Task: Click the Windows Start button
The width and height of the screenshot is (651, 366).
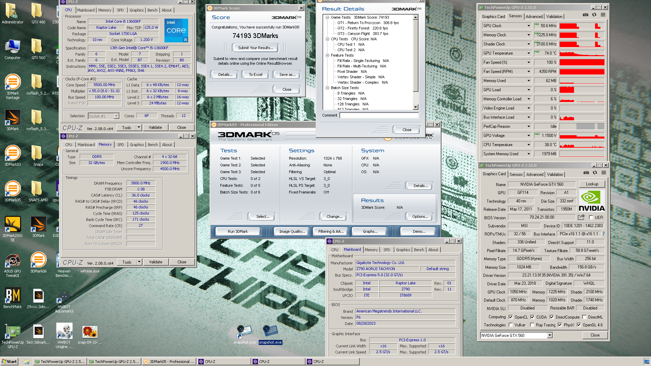Action: point(9,362)
